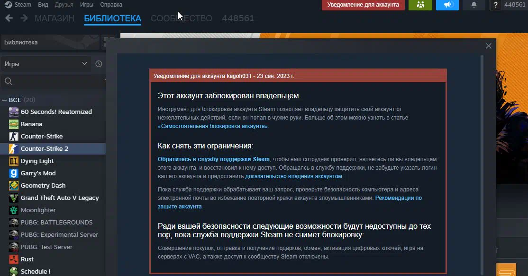528x276 pixels.
Task: Open the Steam menu
Action: pyautogui.click(x=23, y=5)
